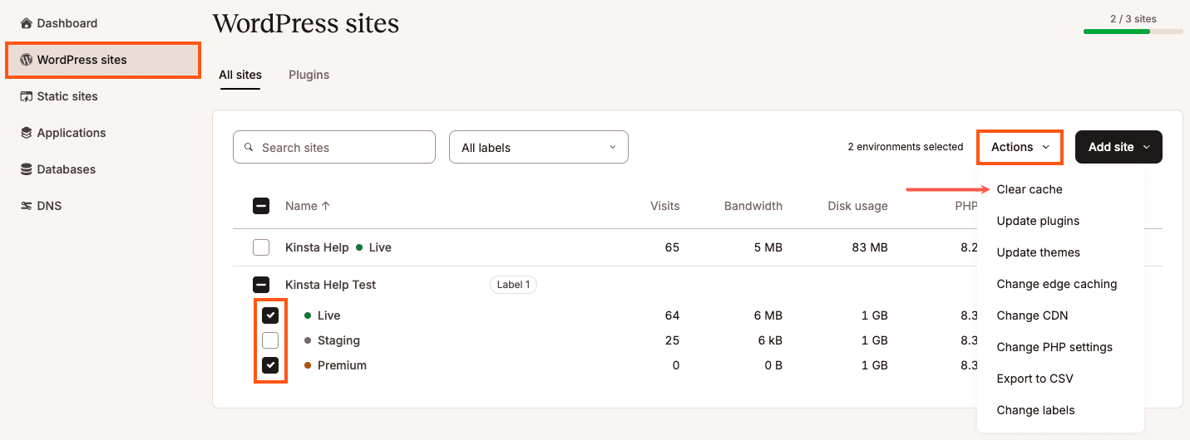Image resolution: width=1190 pixels, height=440 pixels.
Task: Click the Static sites icon
Action: tap(27, 96)
